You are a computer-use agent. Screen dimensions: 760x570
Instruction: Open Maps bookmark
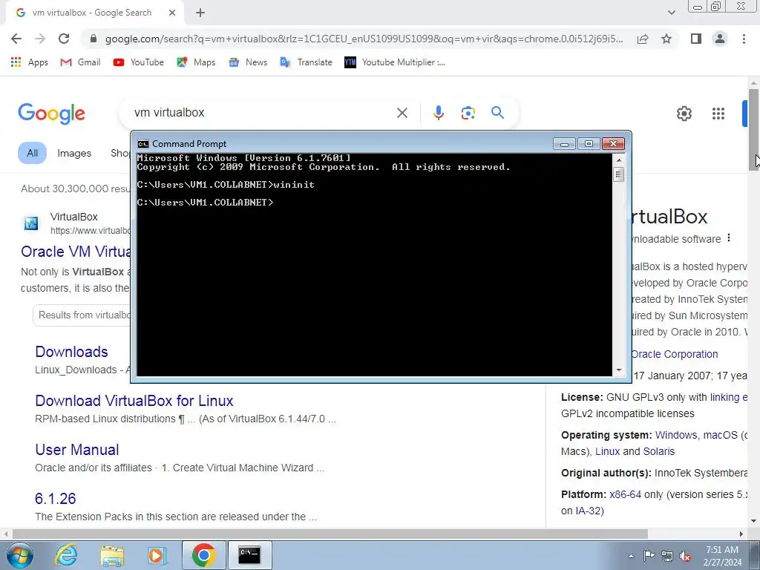coord(196,62)
